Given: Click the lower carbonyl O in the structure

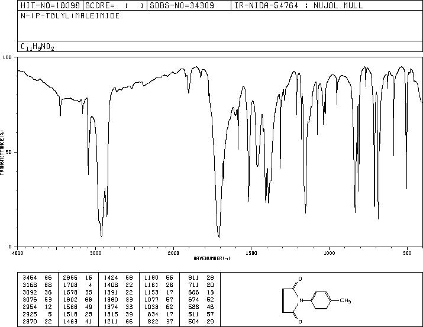Looking at the screenshot, I should coord(301,321).
